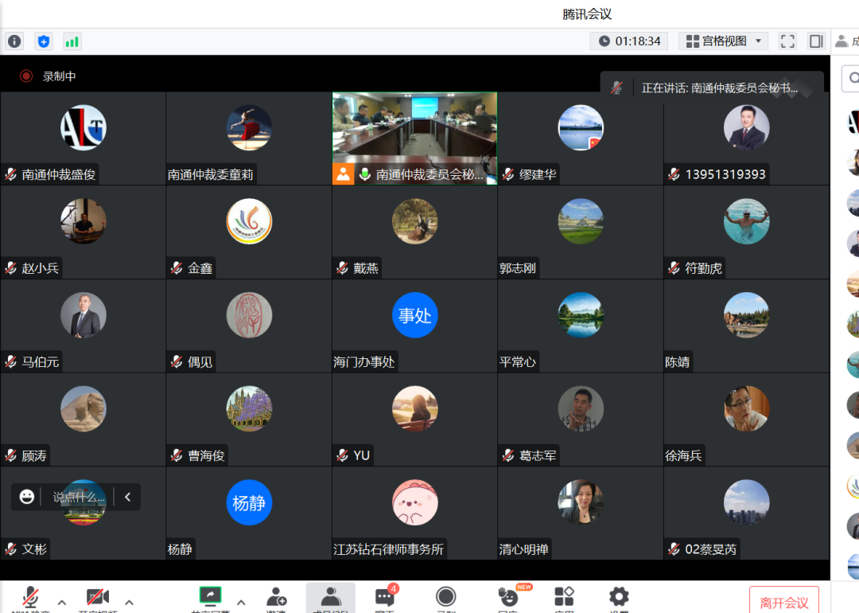Click the 正在讲话 speaker banner text
859x613 pixels.
click(719, 88)
